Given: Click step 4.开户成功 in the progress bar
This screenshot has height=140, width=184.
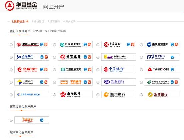Looking at the screenshot, I should [69, 21].
